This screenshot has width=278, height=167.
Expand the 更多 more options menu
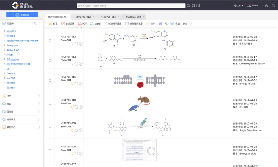[x=187, y=24]
